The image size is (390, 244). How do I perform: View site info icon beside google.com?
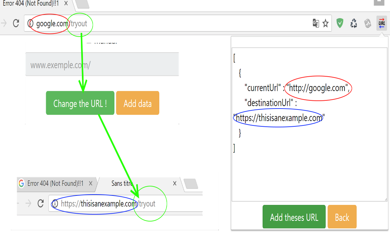30,23
